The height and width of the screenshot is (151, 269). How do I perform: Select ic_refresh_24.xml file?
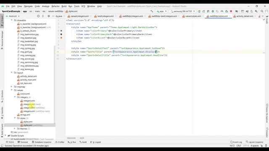pyautogui.click(x=26, y=31)
